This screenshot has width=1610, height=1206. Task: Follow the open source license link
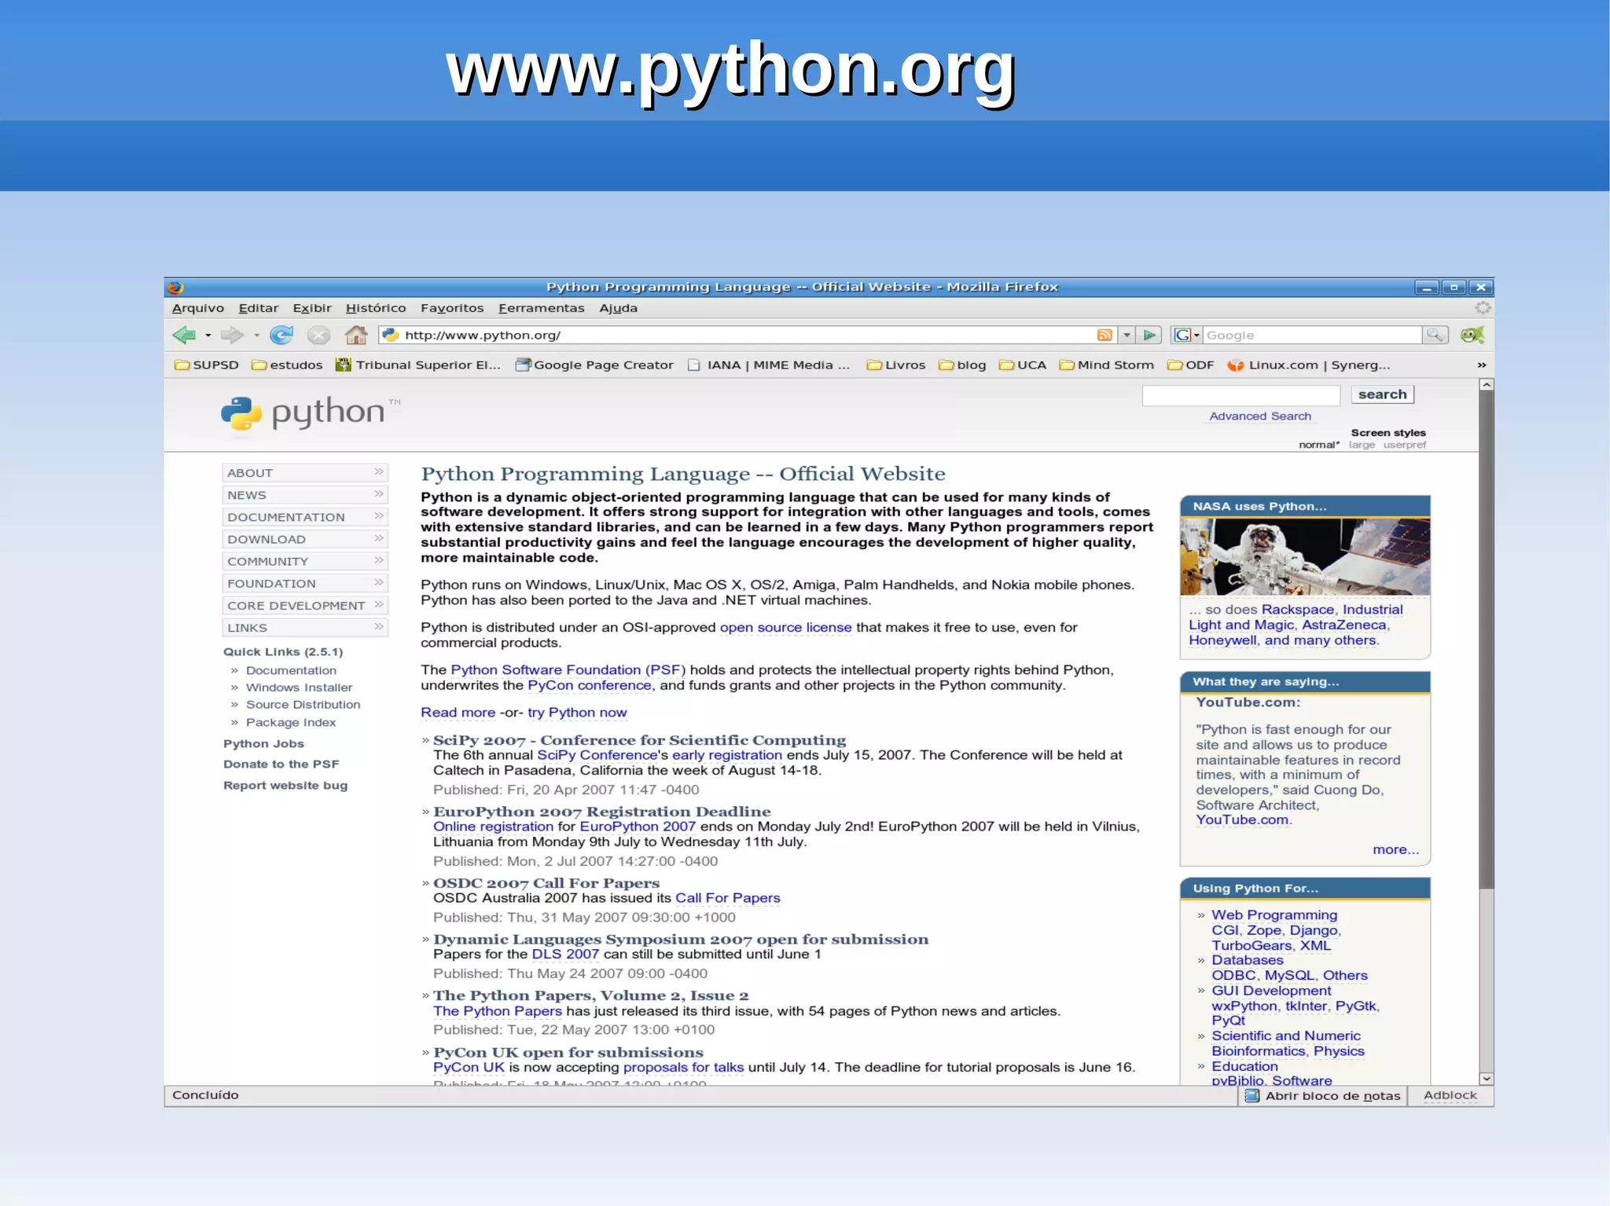tap(786, 628)
